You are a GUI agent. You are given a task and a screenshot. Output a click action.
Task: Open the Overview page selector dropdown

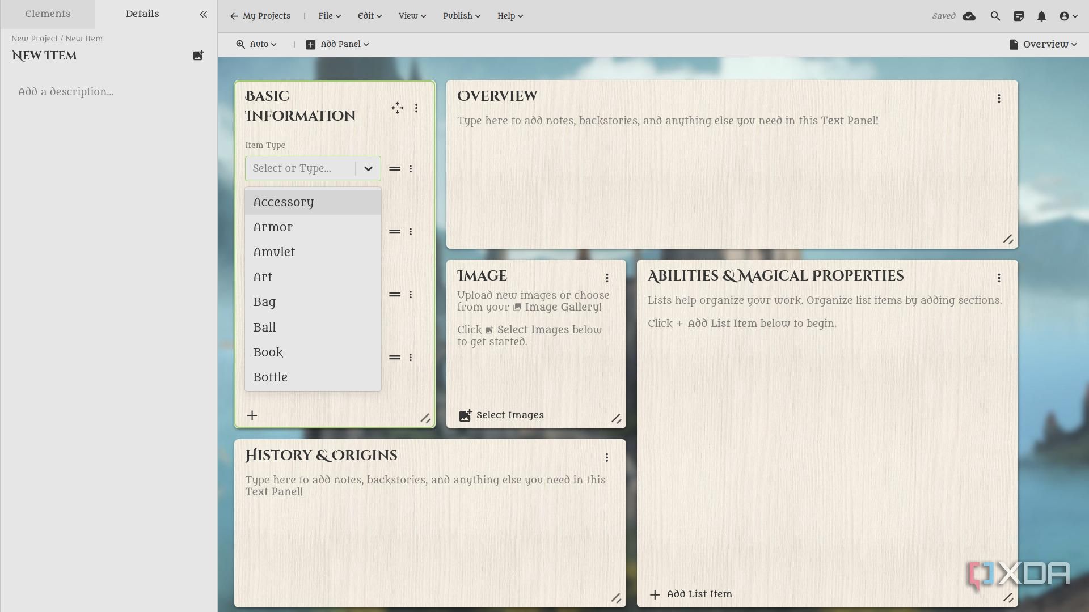(x=1043, y=44)
